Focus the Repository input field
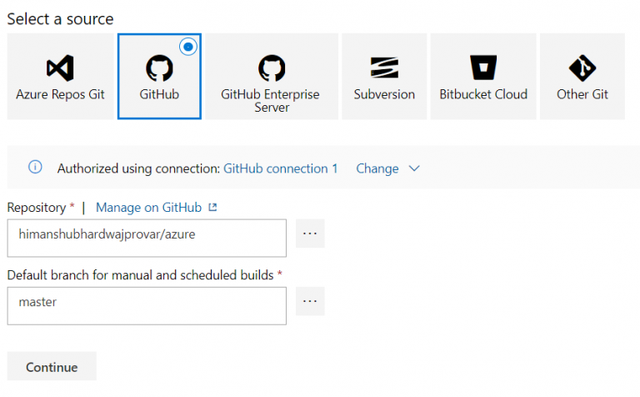This screenshot has height=397, width=640. [x=147, y=238]
